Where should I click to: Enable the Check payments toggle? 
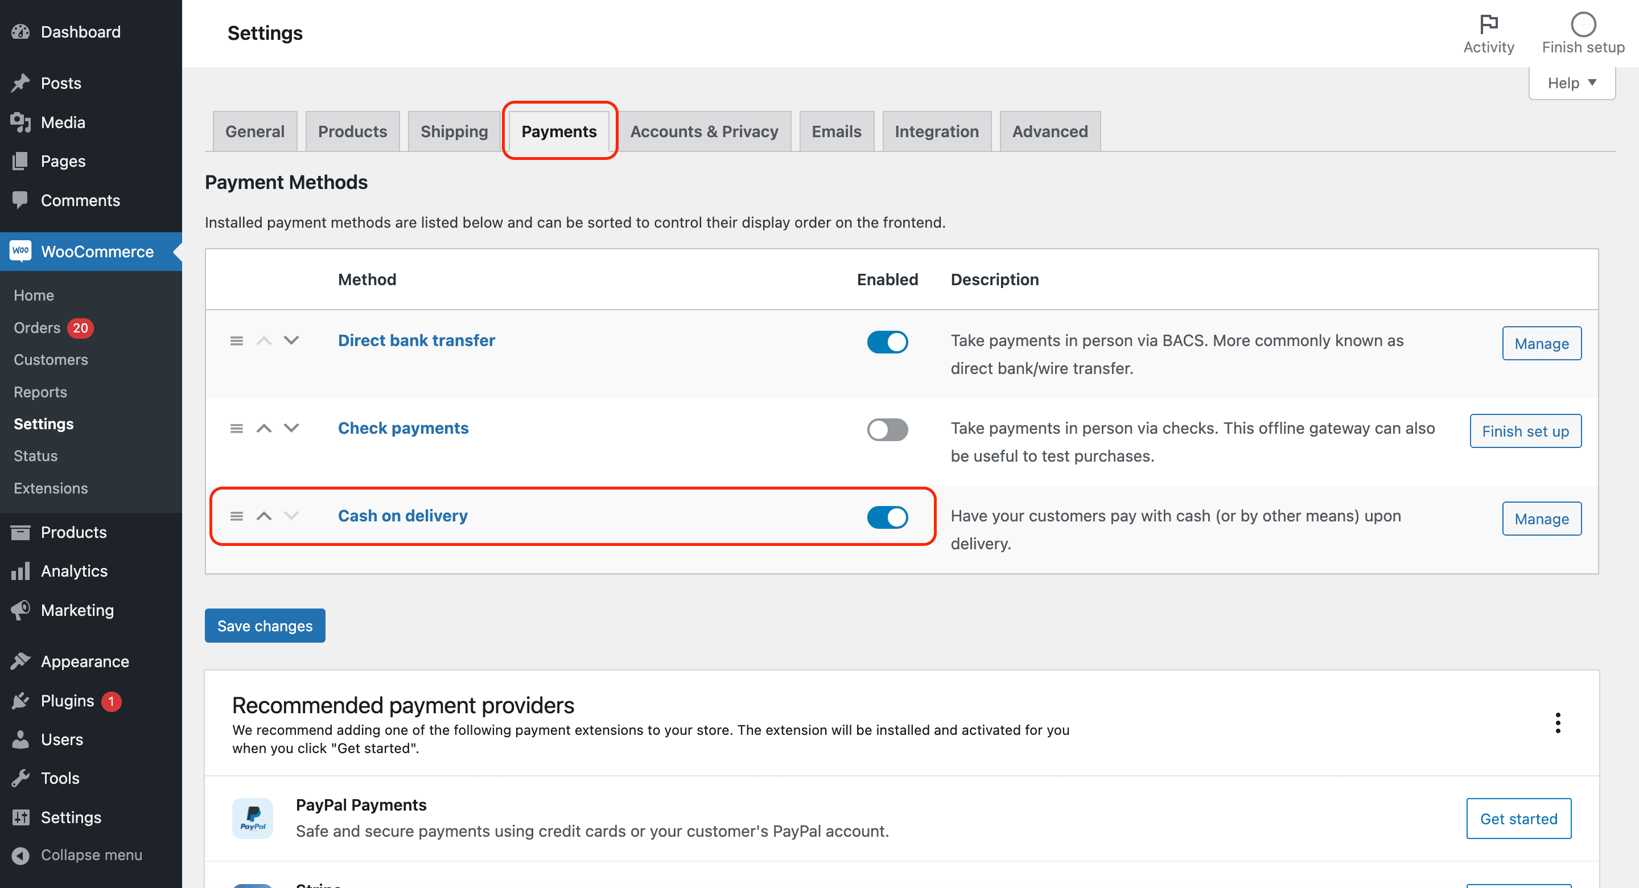888,430
